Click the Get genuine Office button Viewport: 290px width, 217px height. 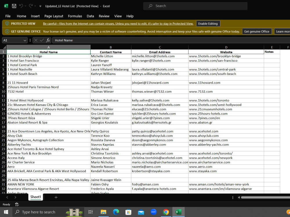(257, 31)
